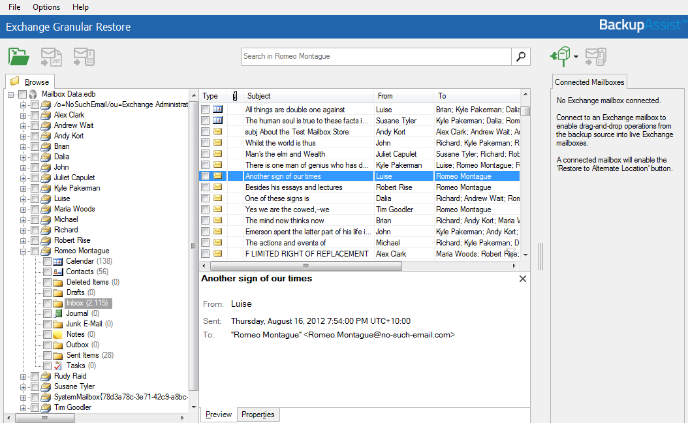The image size is (688, 423).
Task: Select the Preview tab
Action: click(219, 415)
